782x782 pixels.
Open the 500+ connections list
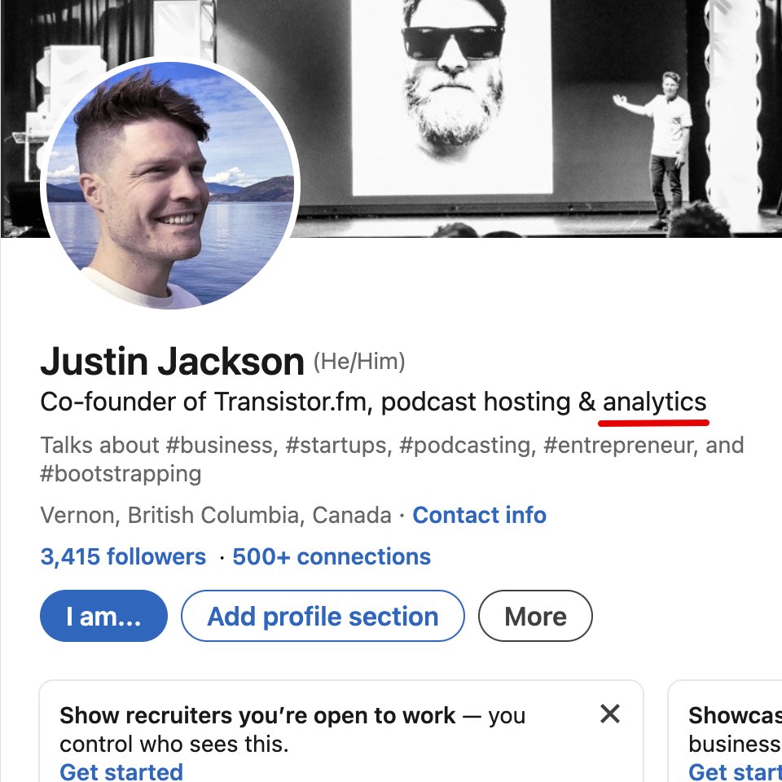point(332,557)
